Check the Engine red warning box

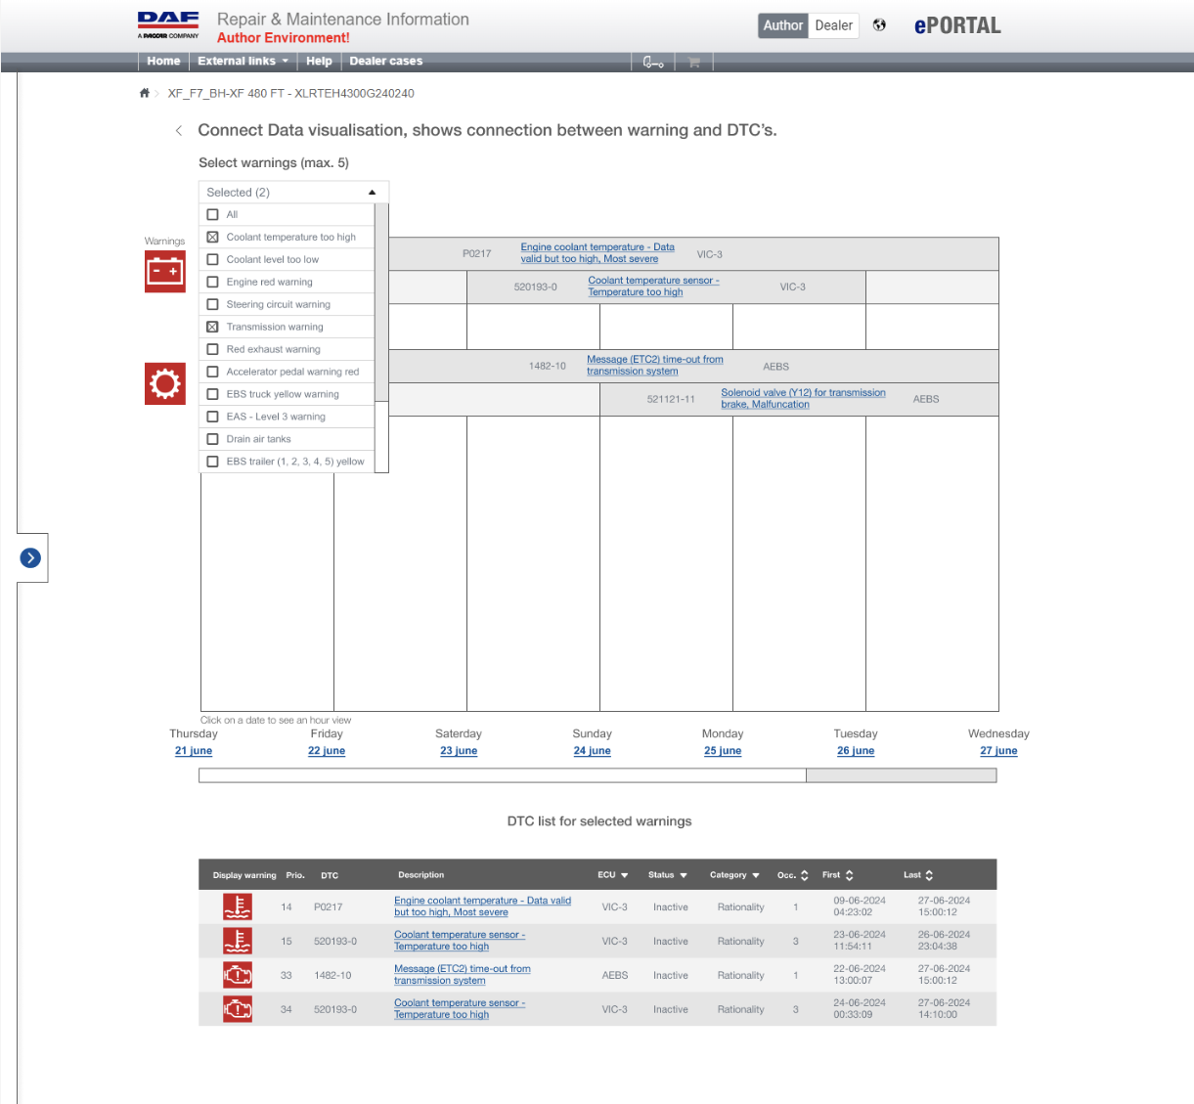click(212, 283)
